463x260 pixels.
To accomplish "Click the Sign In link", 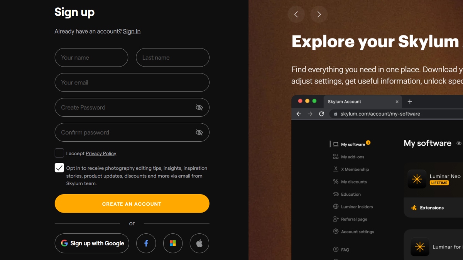I will tap(132, 32).
